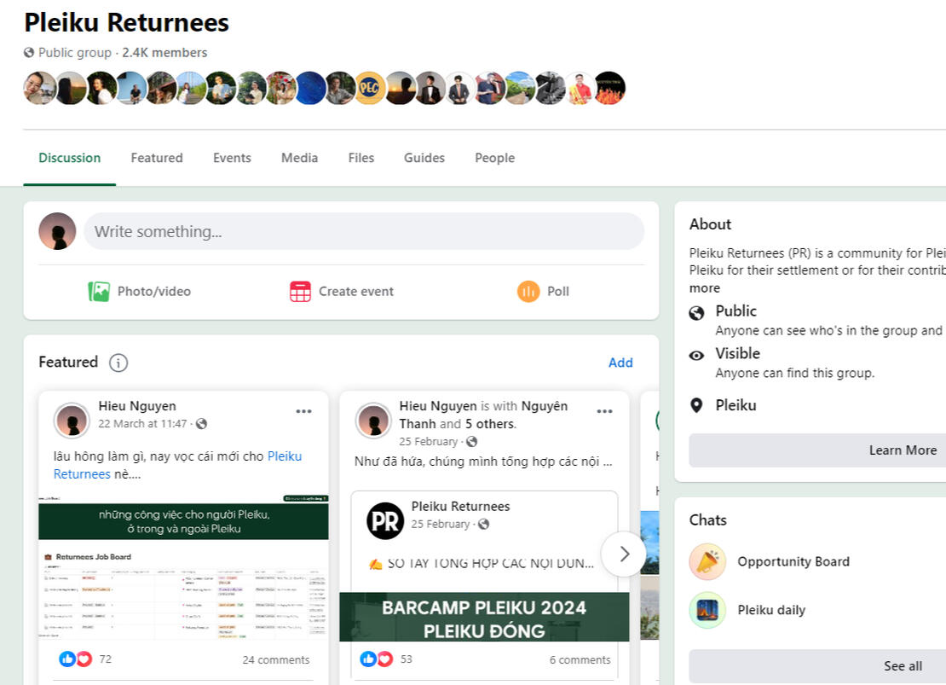The image size is (946, 685).
Task: Select the People tab
Action: click(494, 158)
